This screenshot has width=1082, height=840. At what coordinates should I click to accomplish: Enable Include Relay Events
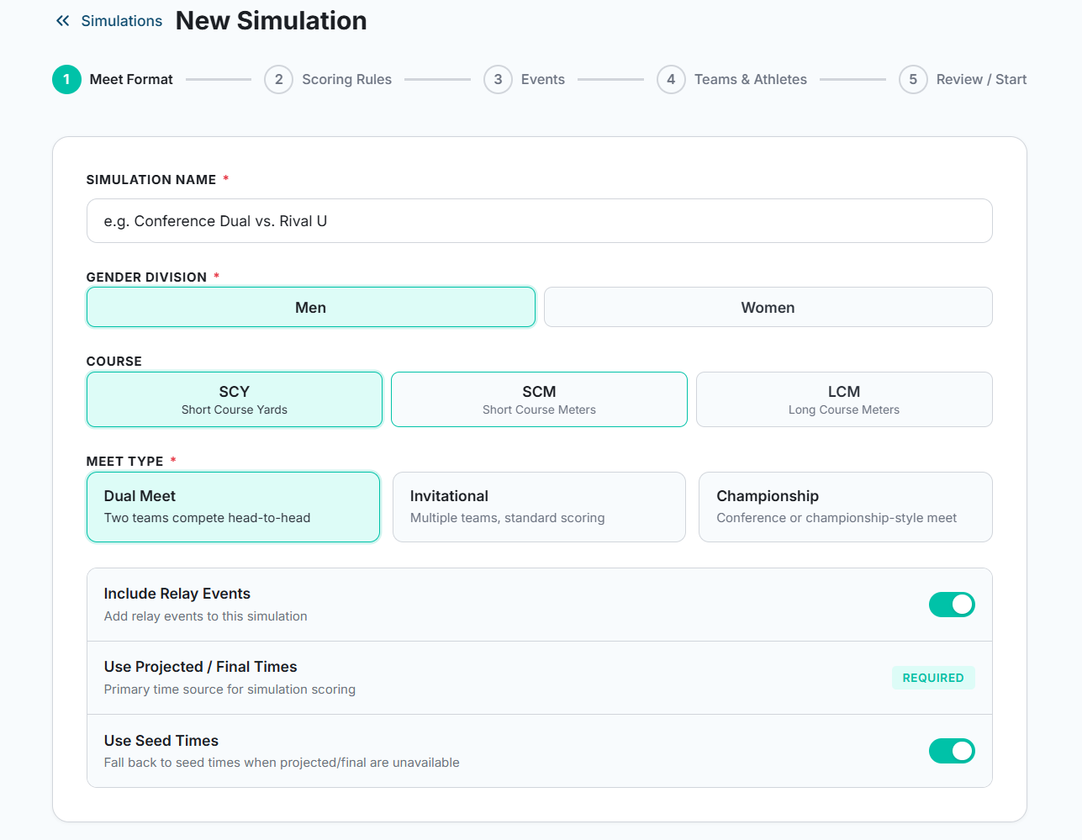[x=952, y=604]
